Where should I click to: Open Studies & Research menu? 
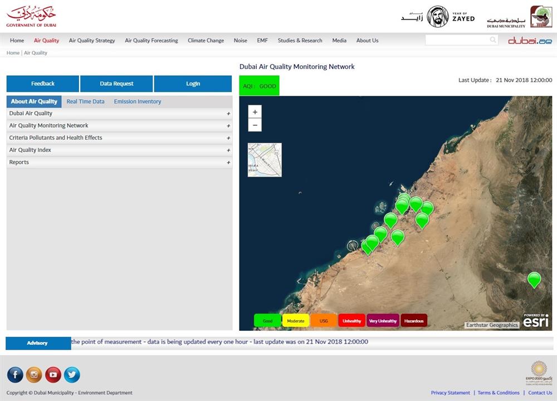300,41
